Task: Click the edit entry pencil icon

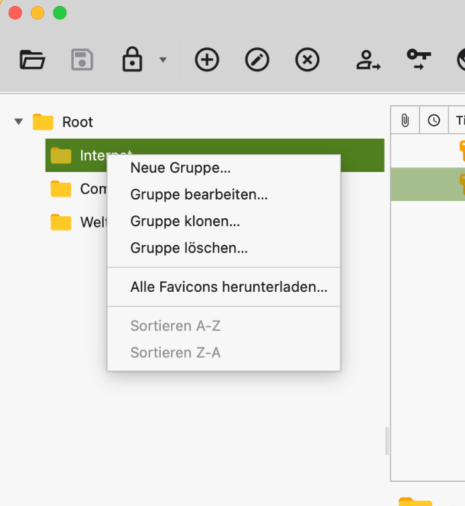Action: (257, 60)
